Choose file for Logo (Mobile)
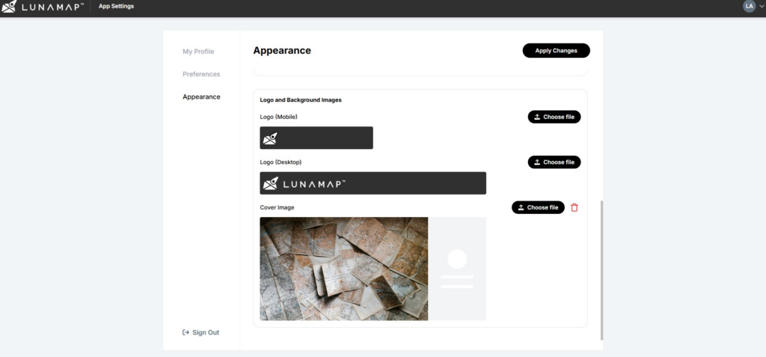 tap(554, 117)
